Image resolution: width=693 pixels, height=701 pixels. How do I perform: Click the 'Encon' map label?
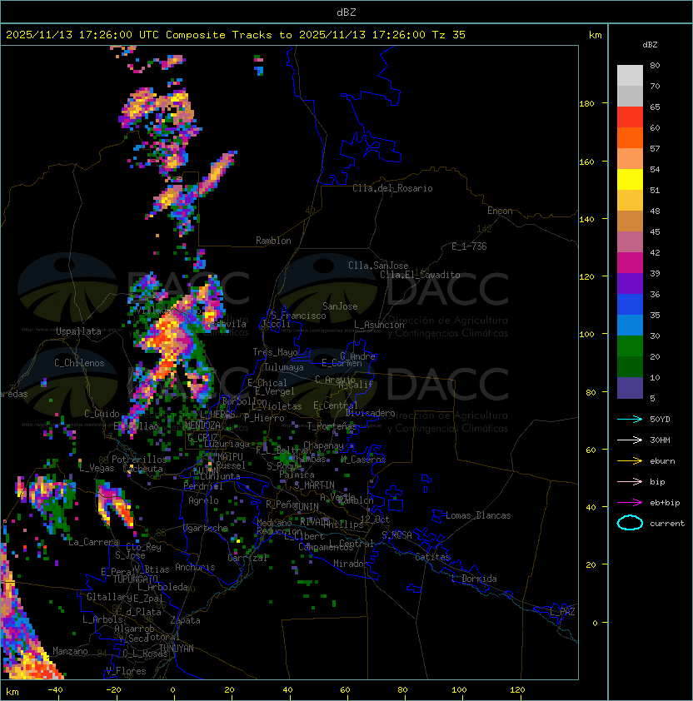pos(500,211)
